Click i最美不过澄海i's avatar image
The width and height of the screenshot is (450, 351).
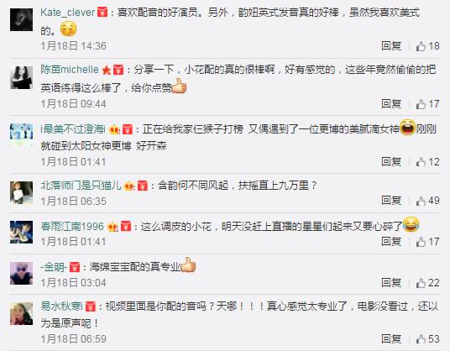[x=21, y=135]
